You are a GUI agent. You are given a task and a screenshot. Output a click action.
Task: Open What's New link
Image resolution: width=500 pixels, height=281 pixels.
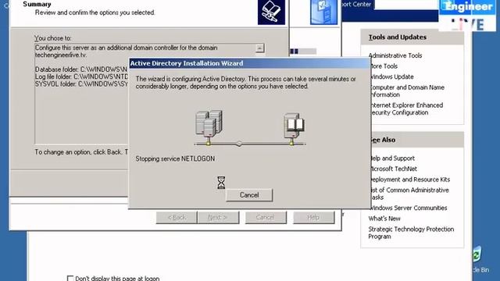tap(384, 219)
